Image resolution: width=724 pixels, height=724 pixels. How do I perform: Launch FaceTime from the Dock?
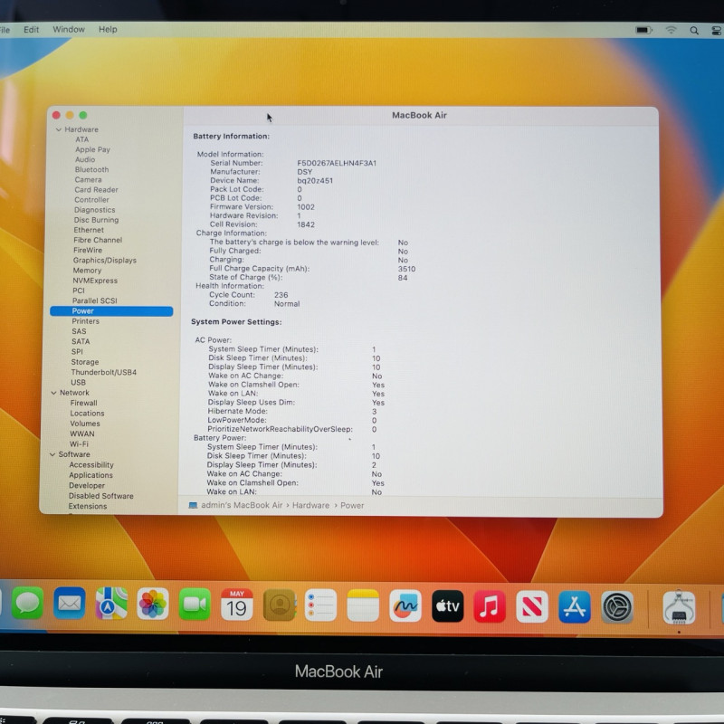(195, 604)
